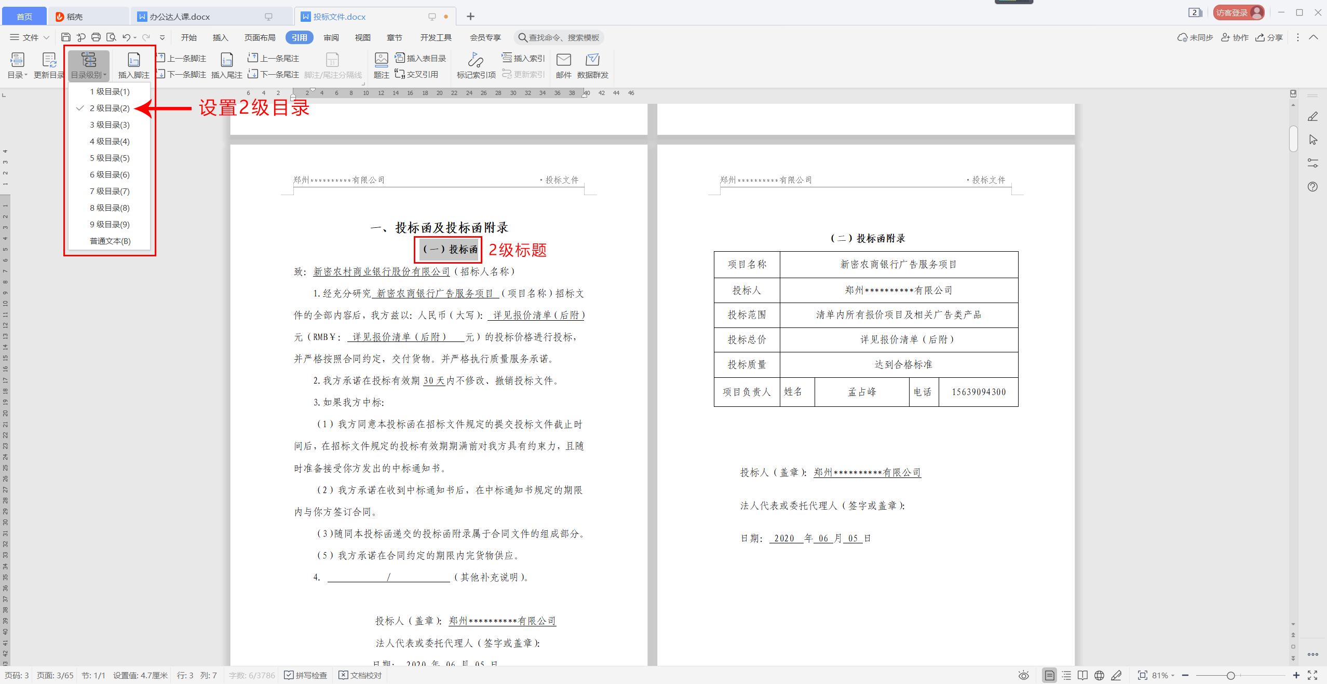Expand the undo history dropdown arrow
The image size is (1327, 684).
(x=136, y=37)
